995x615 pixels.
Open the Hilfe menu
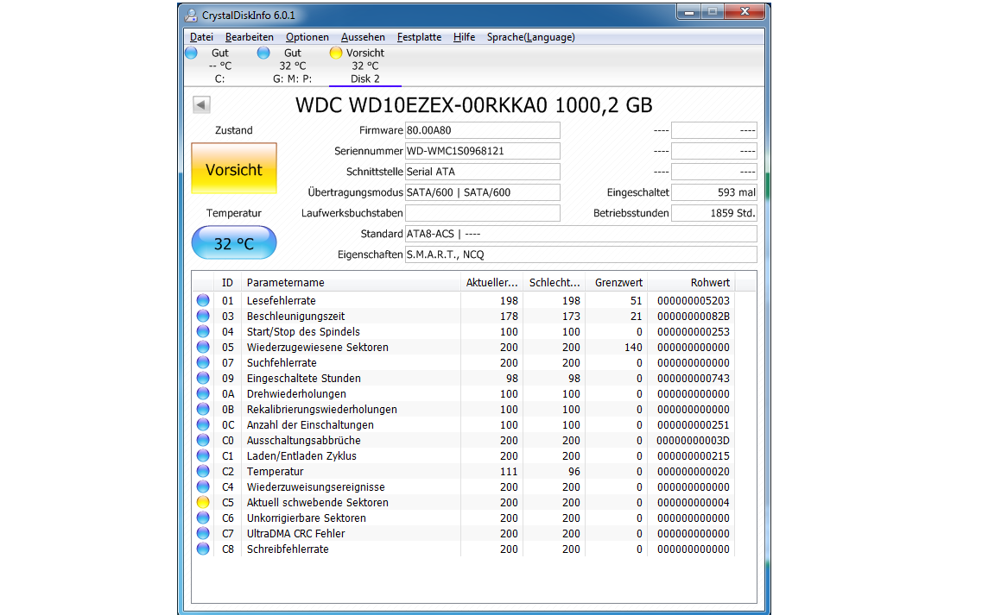coord(464,37)
